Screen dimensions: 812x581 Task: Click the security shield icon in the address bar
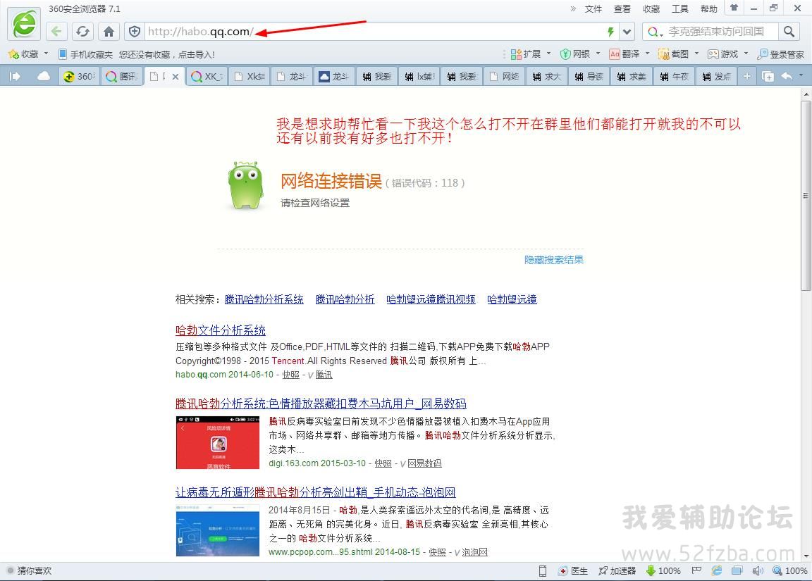point(134,32)
